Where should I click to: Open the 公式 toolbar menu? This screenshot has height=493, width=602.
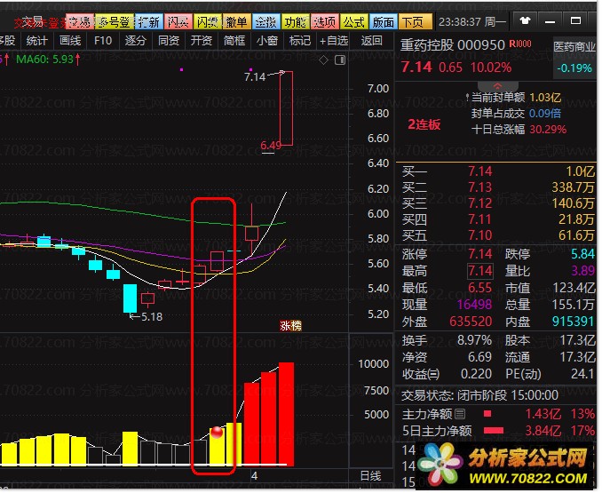click(354, 22)
